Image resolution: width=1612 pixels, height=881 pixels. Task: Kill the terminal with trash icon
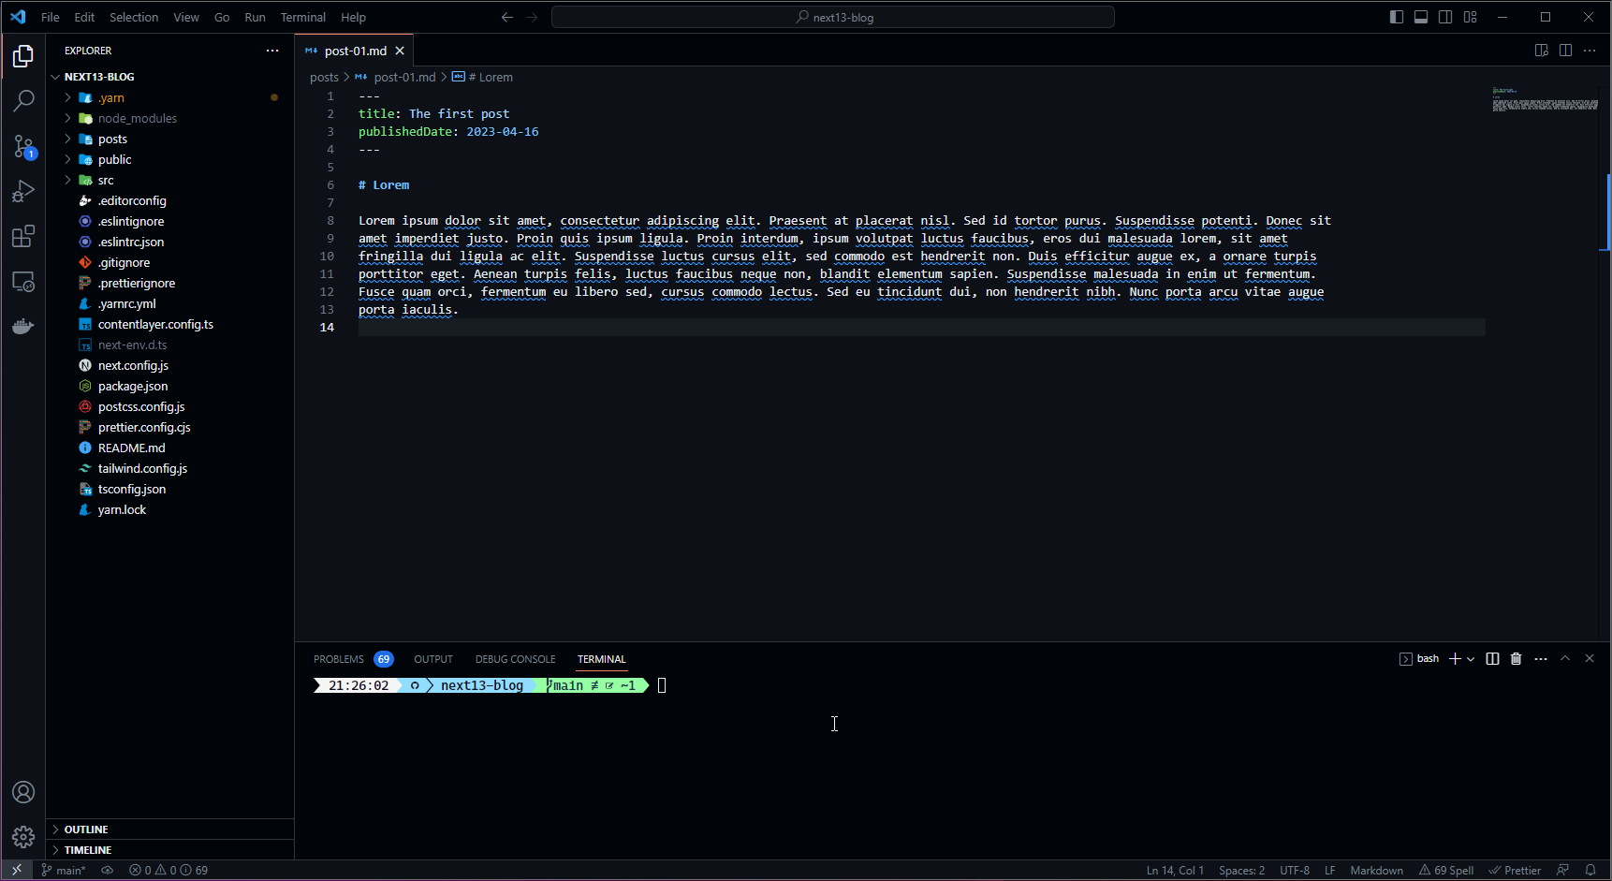(1516, 658)
